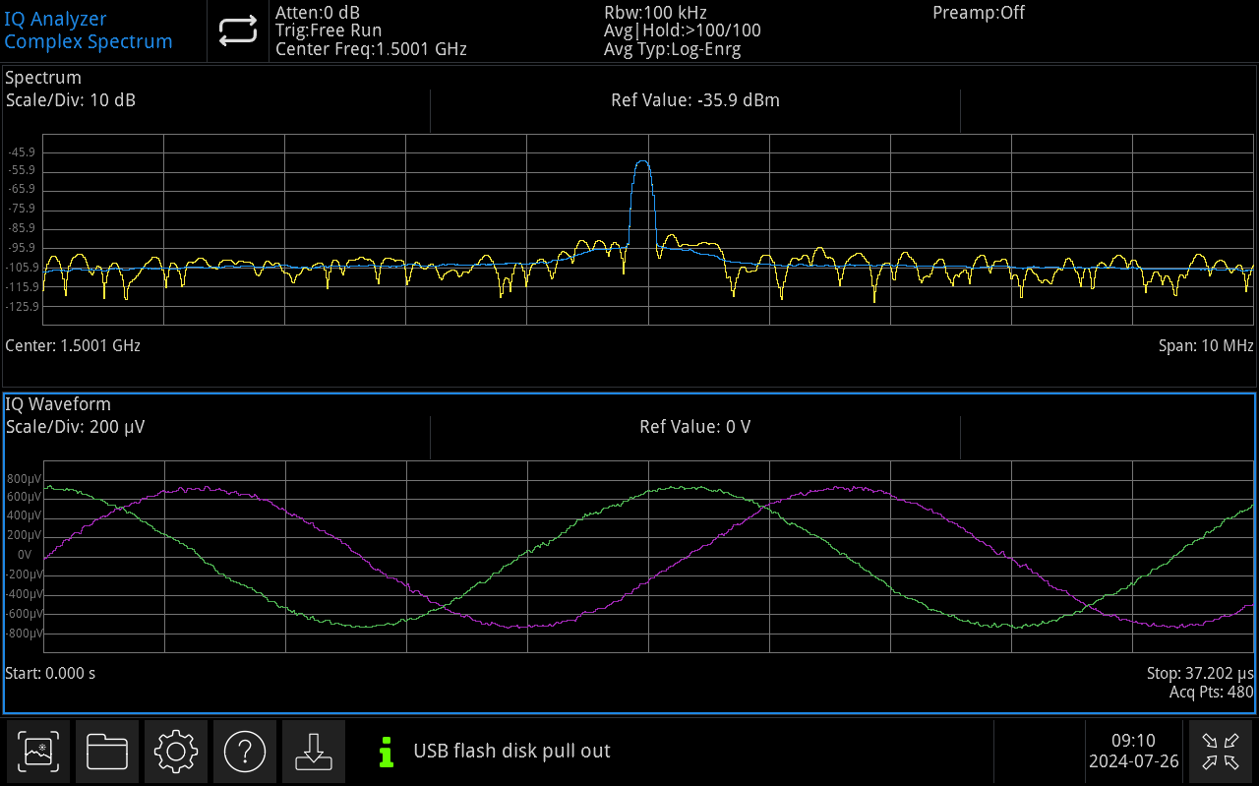Viewport: 1259px width, 786px height.
Task: Click the spectrum peak at center frequency
Action: (642, 163)
